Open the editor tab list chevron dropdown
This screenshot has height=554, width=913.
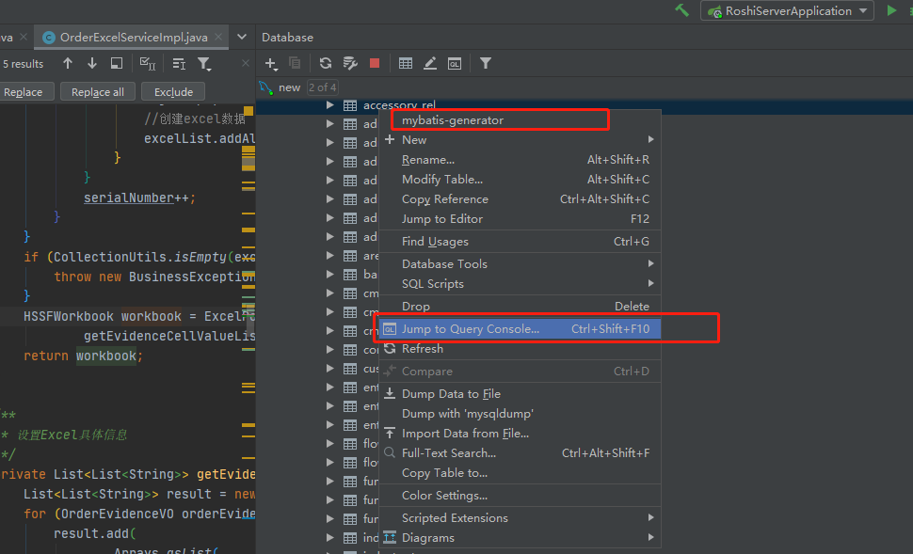point(243,38)
